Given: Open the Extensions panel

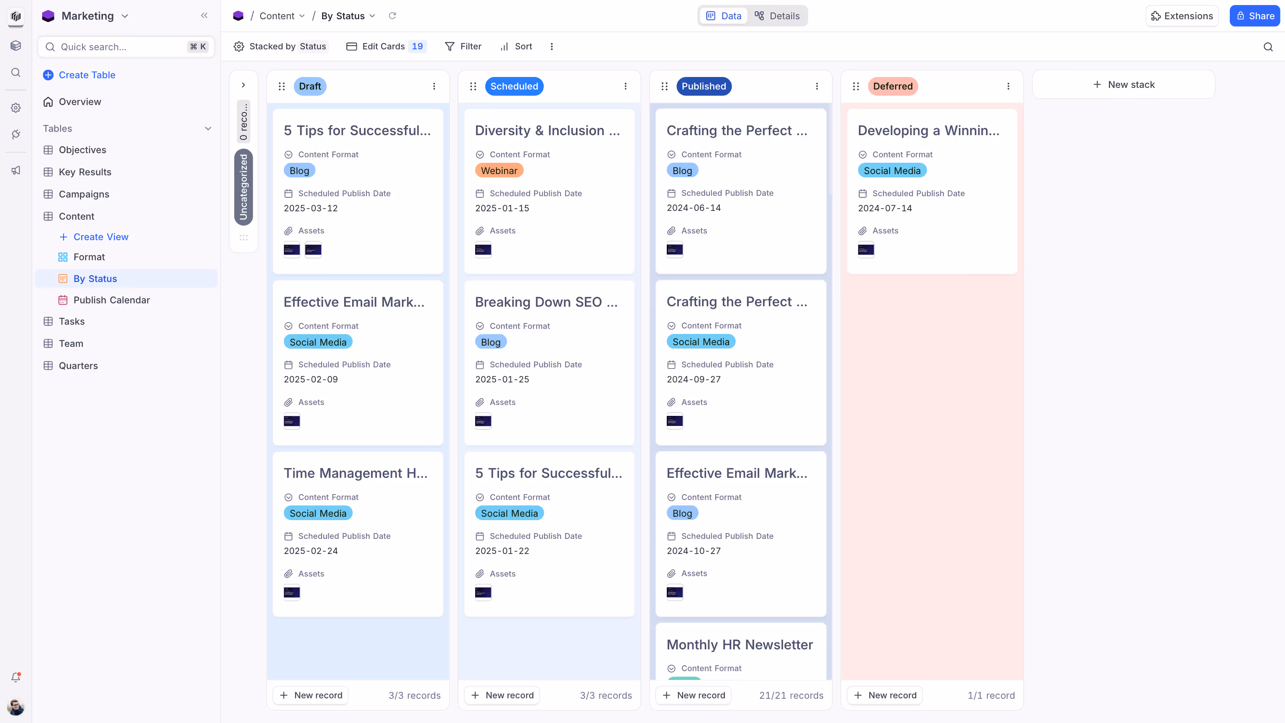Looking at the screenshot, I should (x=1182, y=16).
